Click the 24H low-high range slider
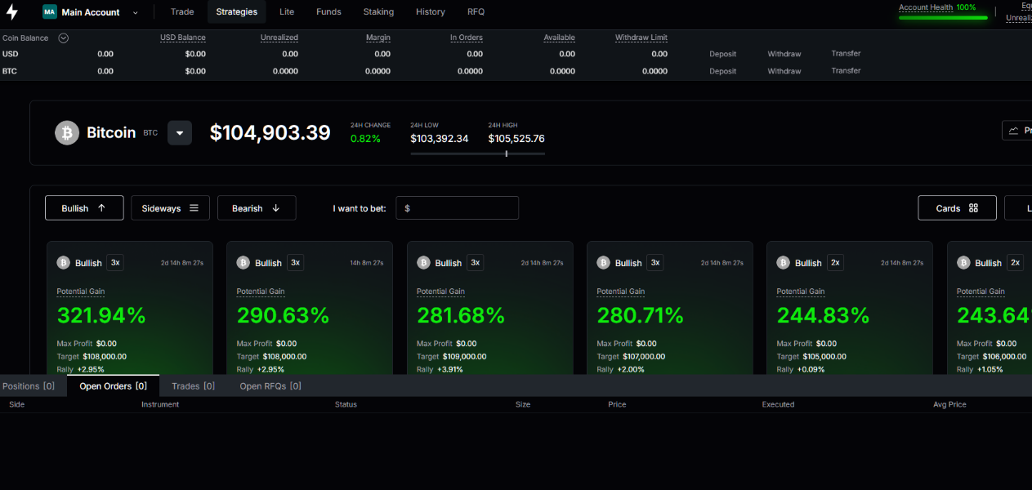Viewport: 1032px width, 490px height. pyautogui.click(x=477, y=154)
